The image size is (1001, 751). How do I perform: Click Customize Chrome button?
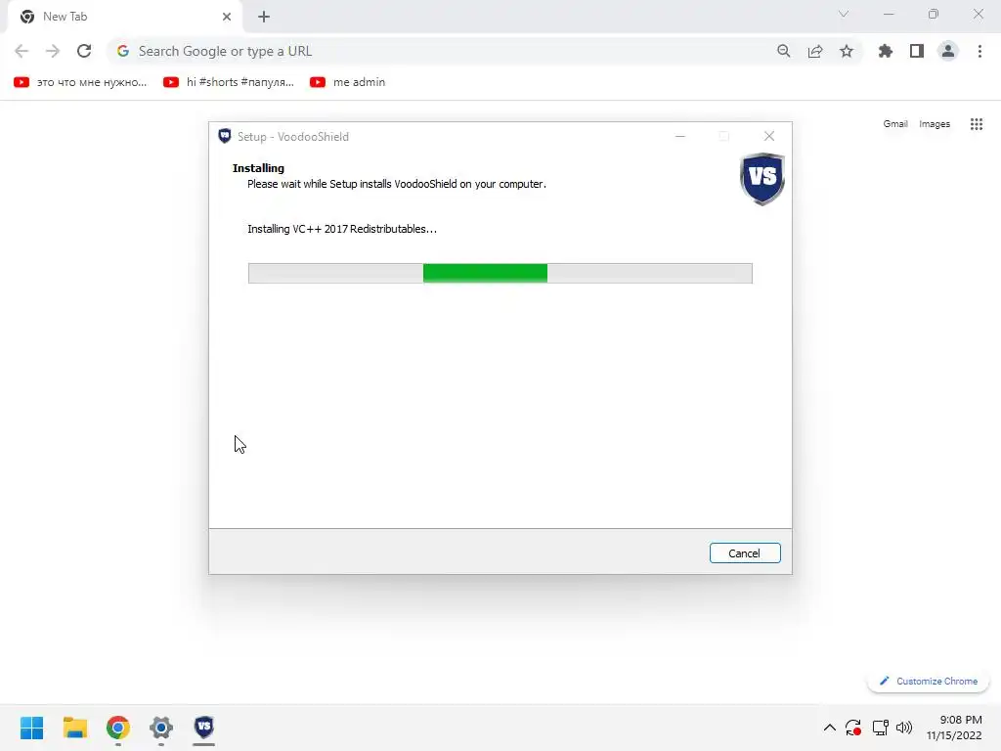tap(929, 681)
